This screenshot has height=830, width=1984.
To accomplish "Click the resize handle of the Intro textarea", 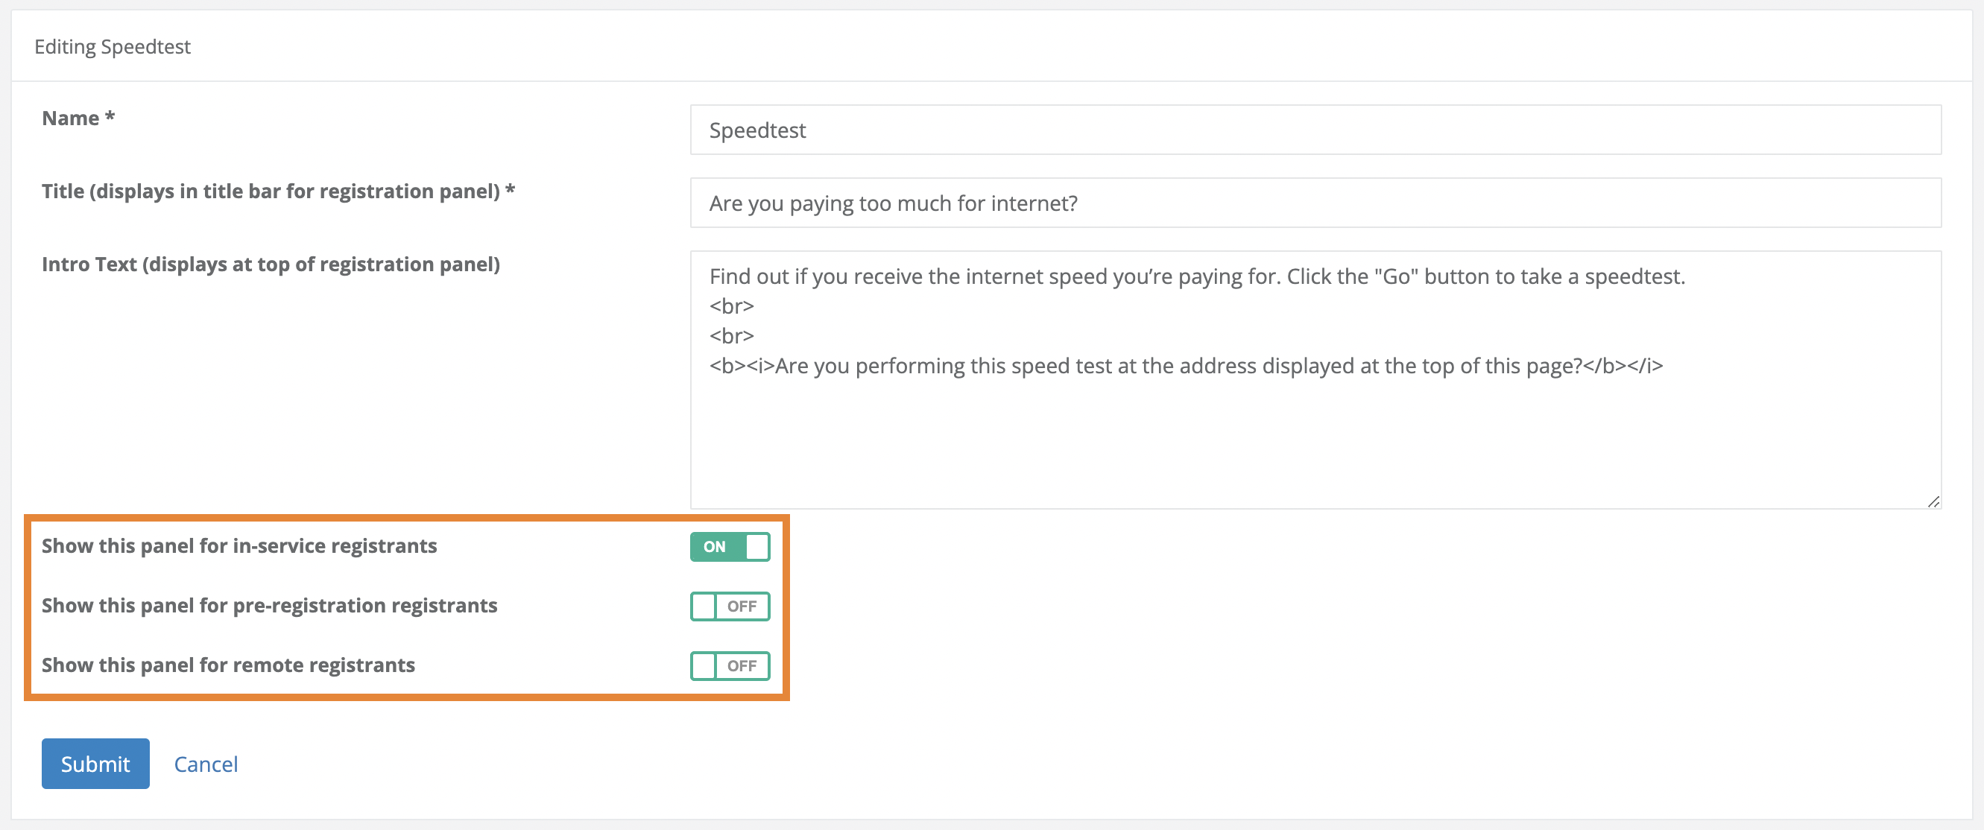I will 1933,503.
